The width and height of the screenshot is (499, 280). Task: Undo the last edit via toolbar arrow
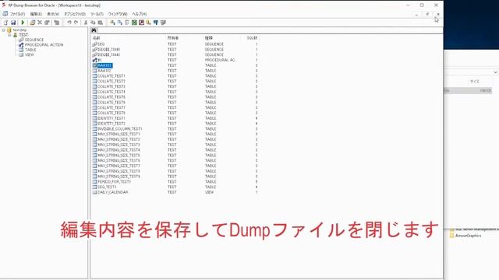69,23
